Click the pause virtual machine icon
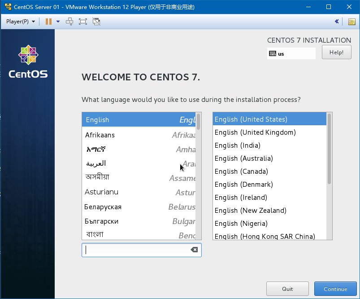360x299 pixels. (48, 22)
